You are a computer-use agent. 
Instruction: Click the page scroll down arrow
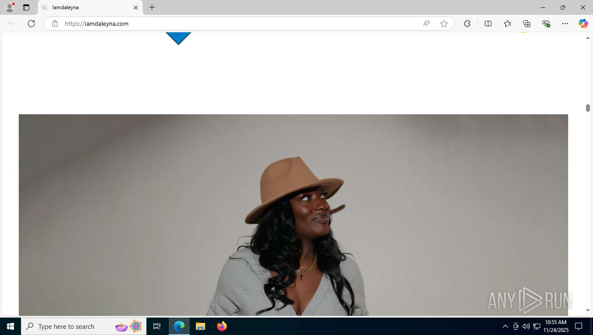tap(588, 311)
